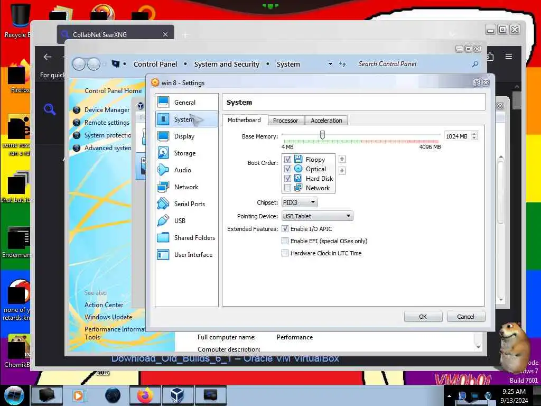Click help button in Settings title bar
The width and height of the screenshot is (541, 406).
tap(477, 82)
